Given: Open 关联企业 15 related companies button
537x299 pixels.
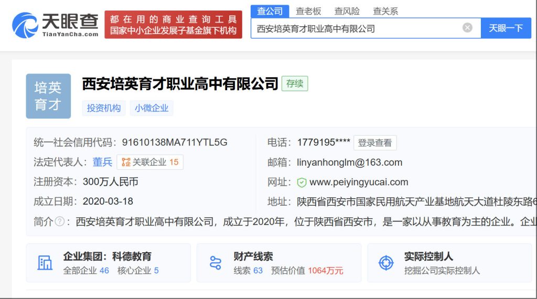Looking at the screenshot, I should (x=150, y=162).
